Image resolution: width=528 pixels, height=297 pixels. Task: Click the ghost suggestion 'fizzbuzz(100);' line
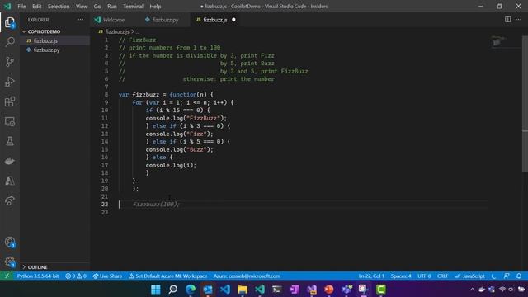[x=156, y=205]
